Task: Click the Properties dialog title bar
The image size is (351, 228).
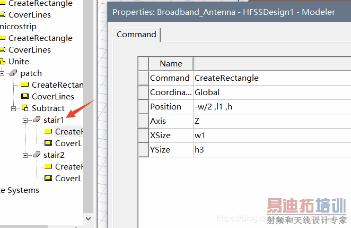Action: pos(229,12)
